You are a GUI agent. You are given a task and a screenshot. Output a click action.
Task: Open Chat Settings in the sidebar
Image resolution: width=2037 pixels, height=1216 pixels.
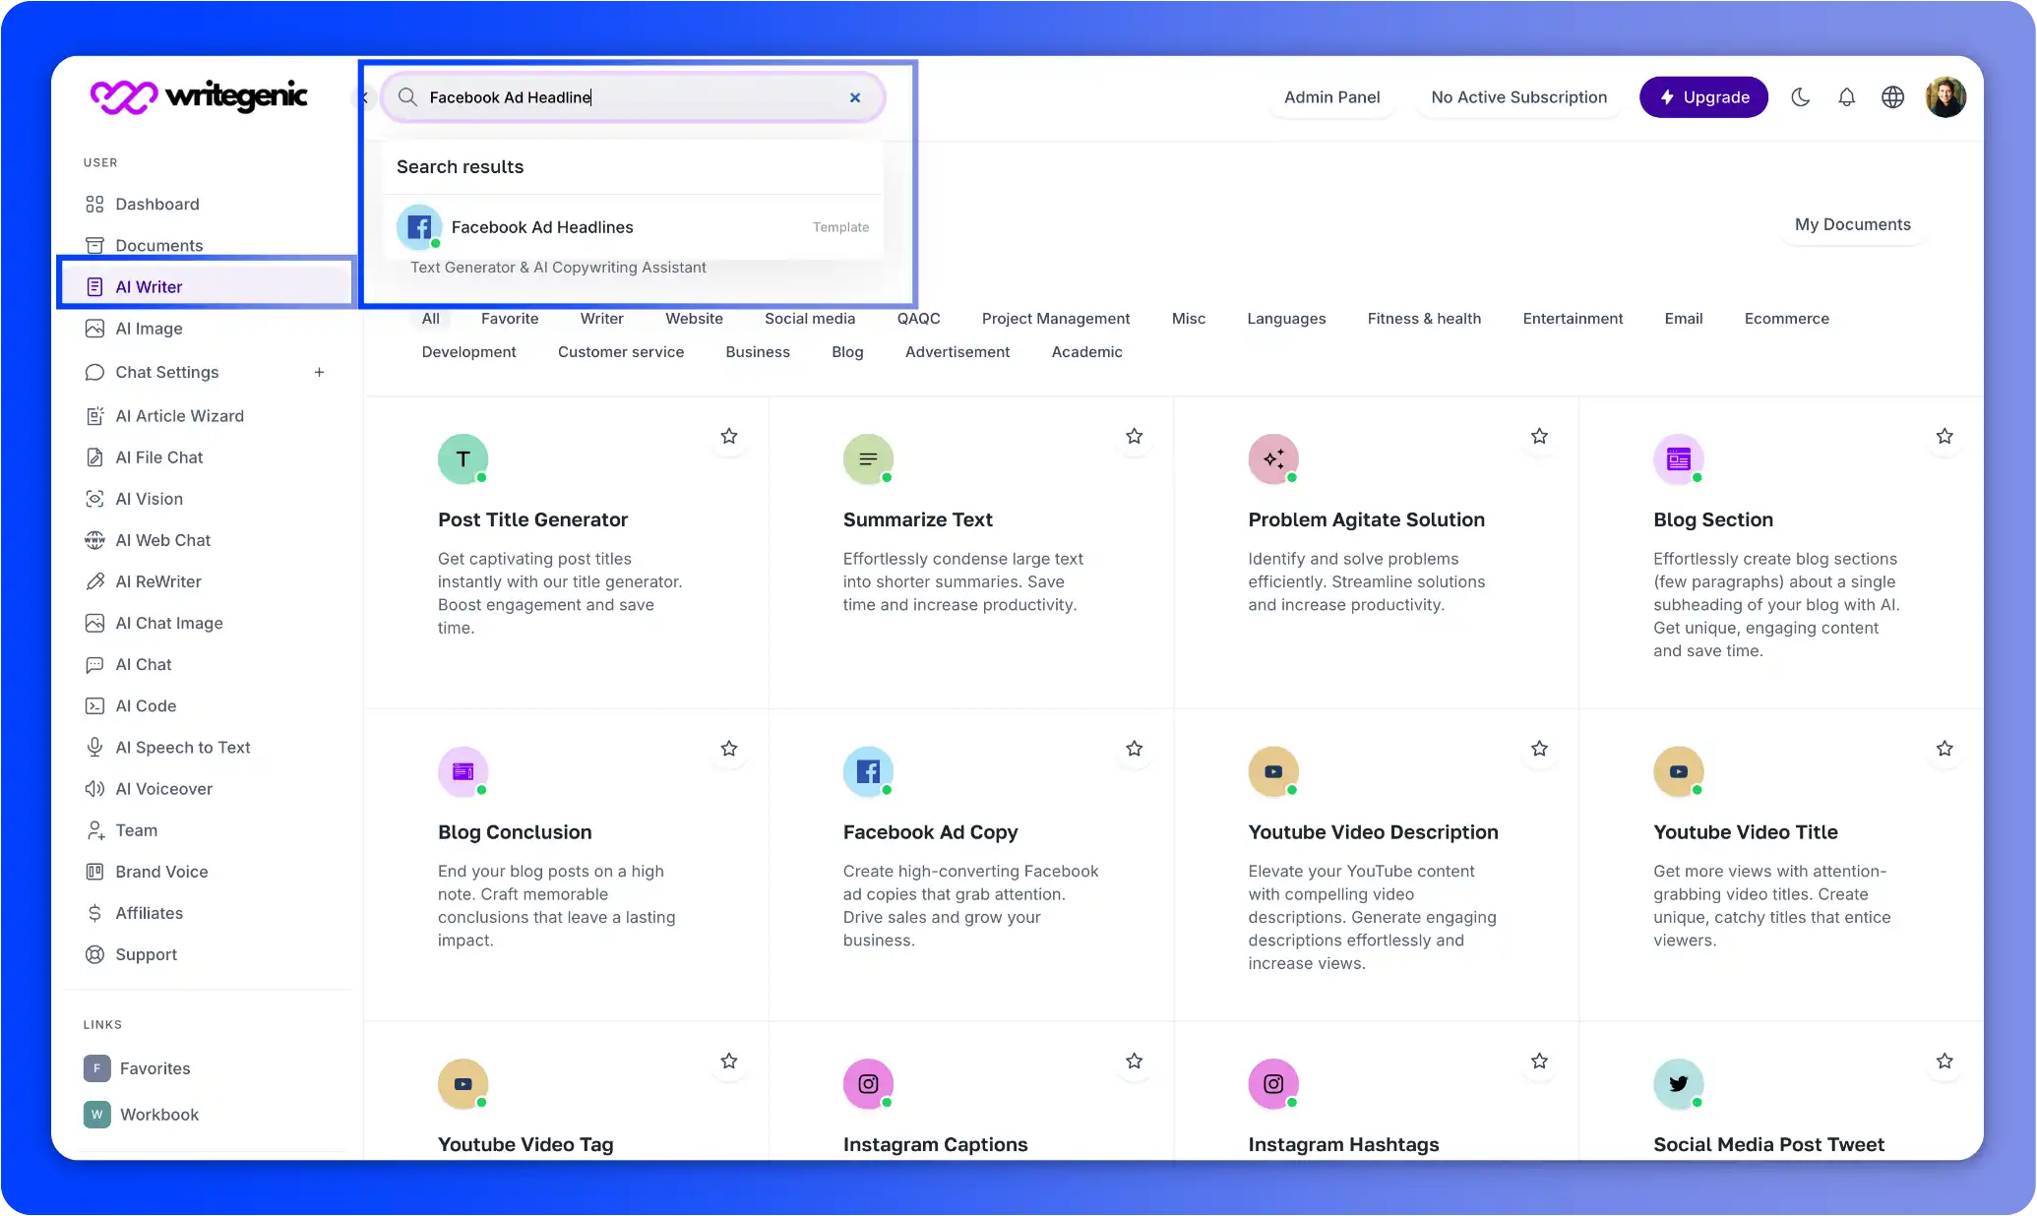tap(167, 372)
